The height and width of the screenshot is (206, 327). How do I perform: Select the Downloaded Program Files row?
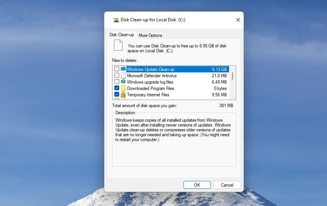click(170, 88)
